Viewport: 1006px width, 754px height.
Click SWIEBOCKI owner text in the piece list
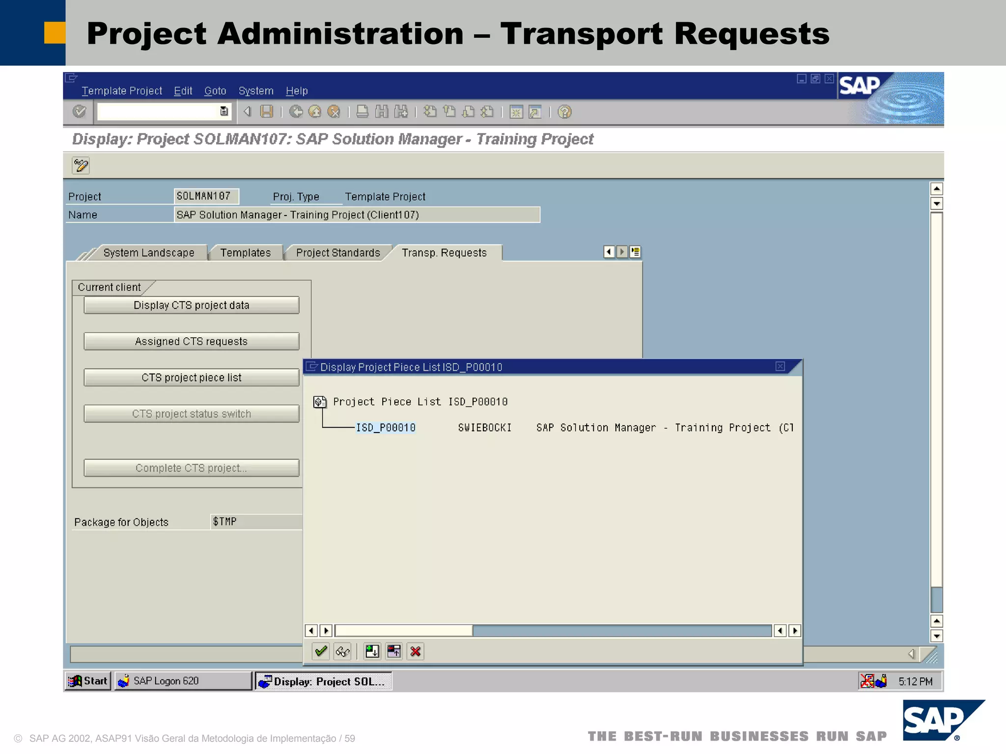coord(484,428)
